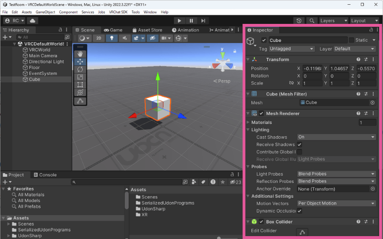Open Transform component help icon
This screenshot has width=383, height=239.
click(x=358, y=59)
